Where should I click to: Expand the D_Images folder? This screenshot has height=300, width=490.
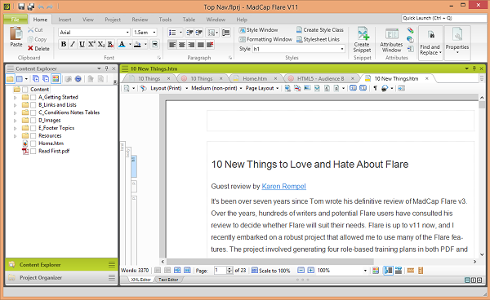pos(15,121)
